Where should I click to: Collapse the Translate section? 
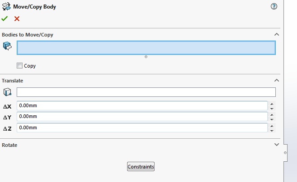click(277, 80)
